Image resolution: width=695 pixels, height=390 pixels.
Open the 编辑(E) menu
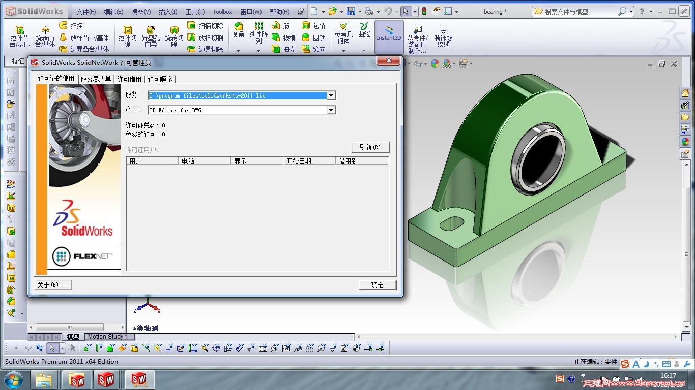tap(113, 12)
